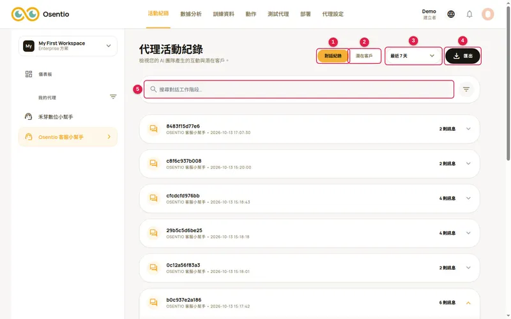Click the filter icon next to 我的代理
Viewport: 511px width, 319px height.
tap(113, 97)
